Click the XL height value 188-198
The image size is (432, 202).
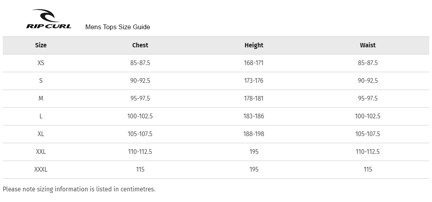click(x=254, y=134)
